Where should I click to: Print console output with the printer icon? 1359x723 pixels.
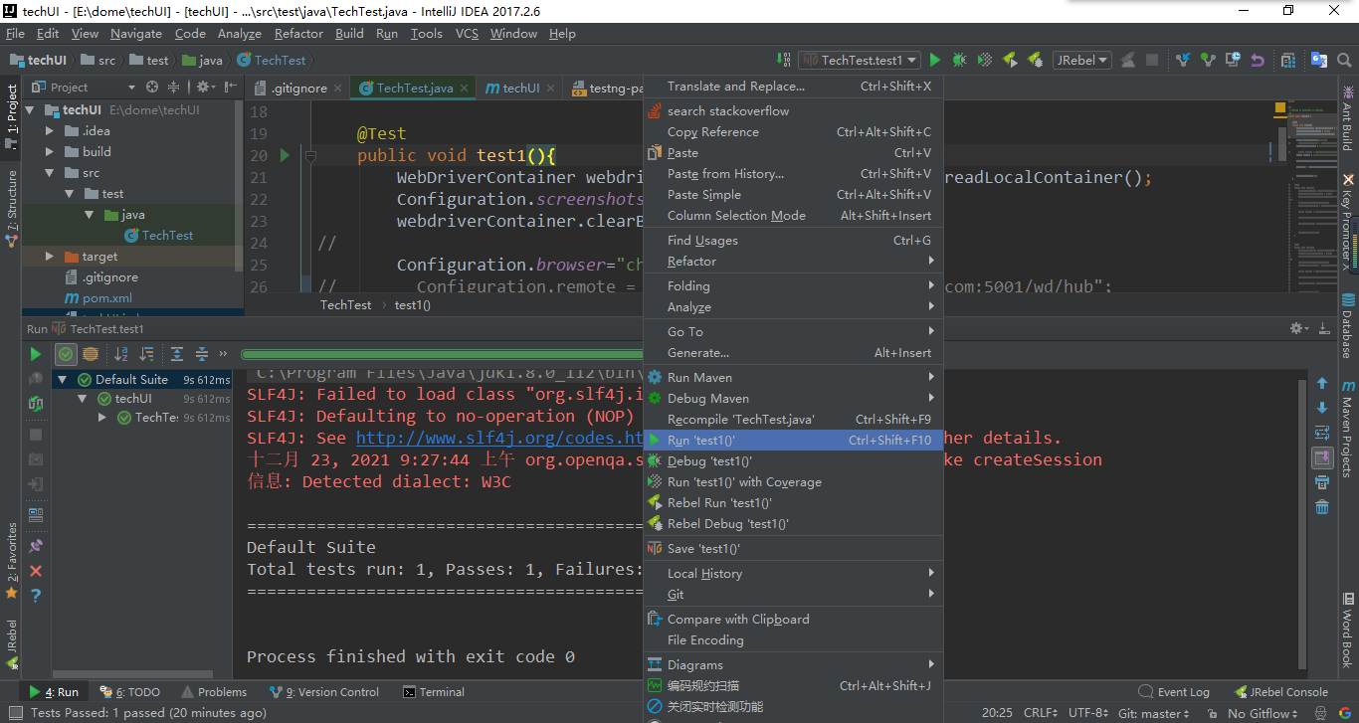click(x=1322, y=482)
